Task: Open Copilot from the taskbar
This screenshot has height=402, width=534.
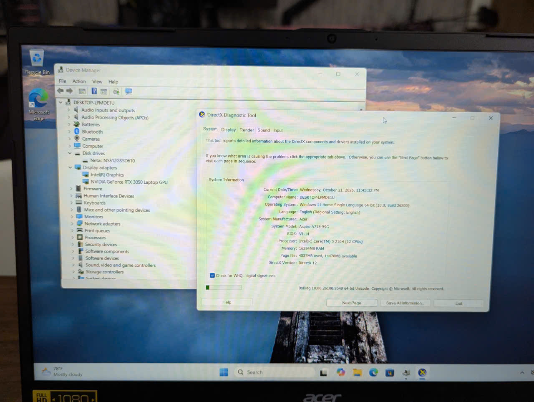Action: (x=341, y=372)
